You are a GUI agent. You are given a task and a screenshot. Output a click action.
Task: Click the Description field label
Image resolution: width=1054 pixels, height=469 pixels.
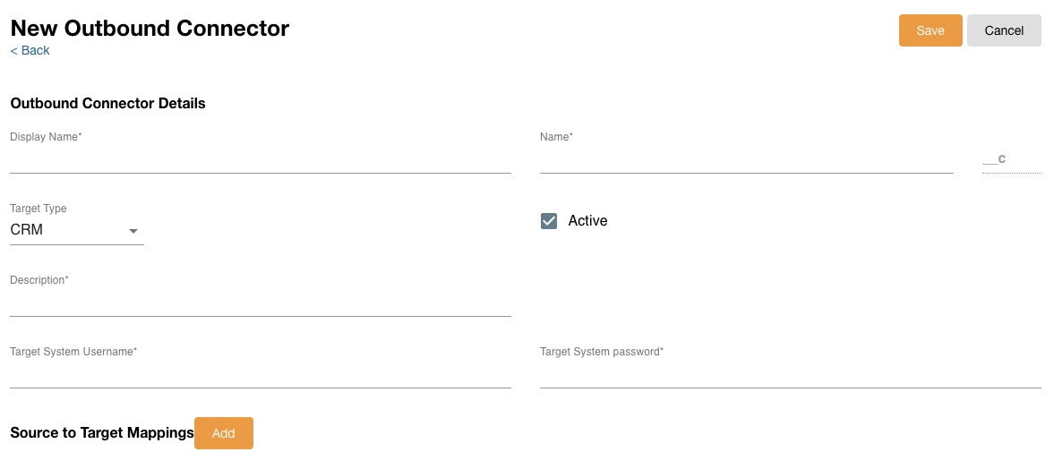pyautogui.click(x=39, y=280)
